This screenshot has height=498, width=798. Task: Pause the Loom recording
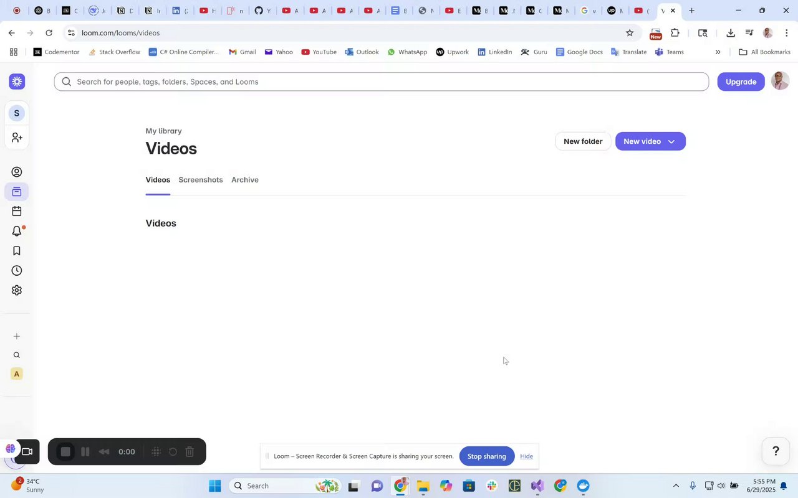(x=85, y=452)
